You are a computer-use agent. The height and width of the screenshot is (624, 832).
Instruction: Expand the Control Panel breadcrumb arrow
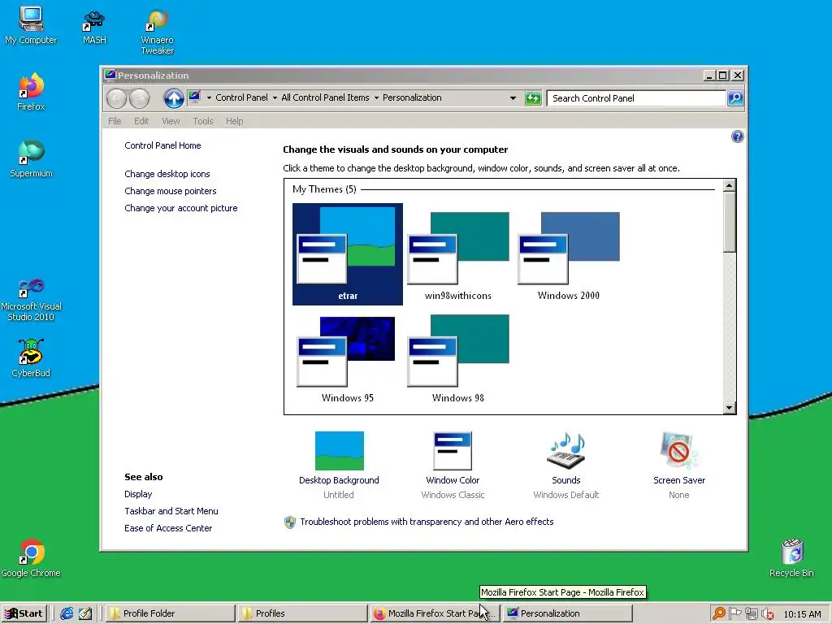tap(275, 97)
